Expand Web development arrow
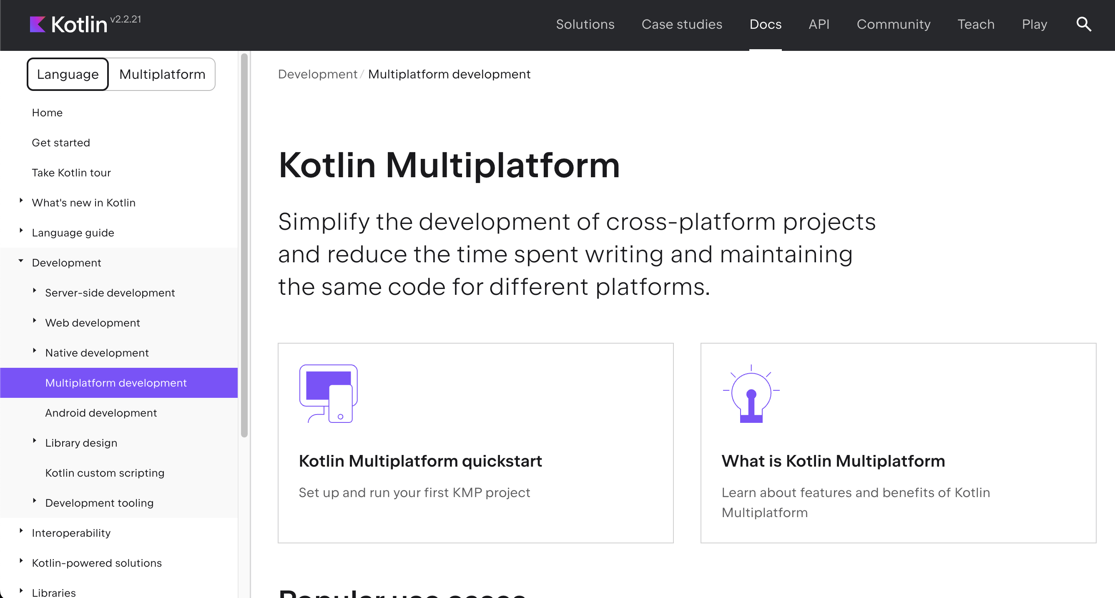 34,320
